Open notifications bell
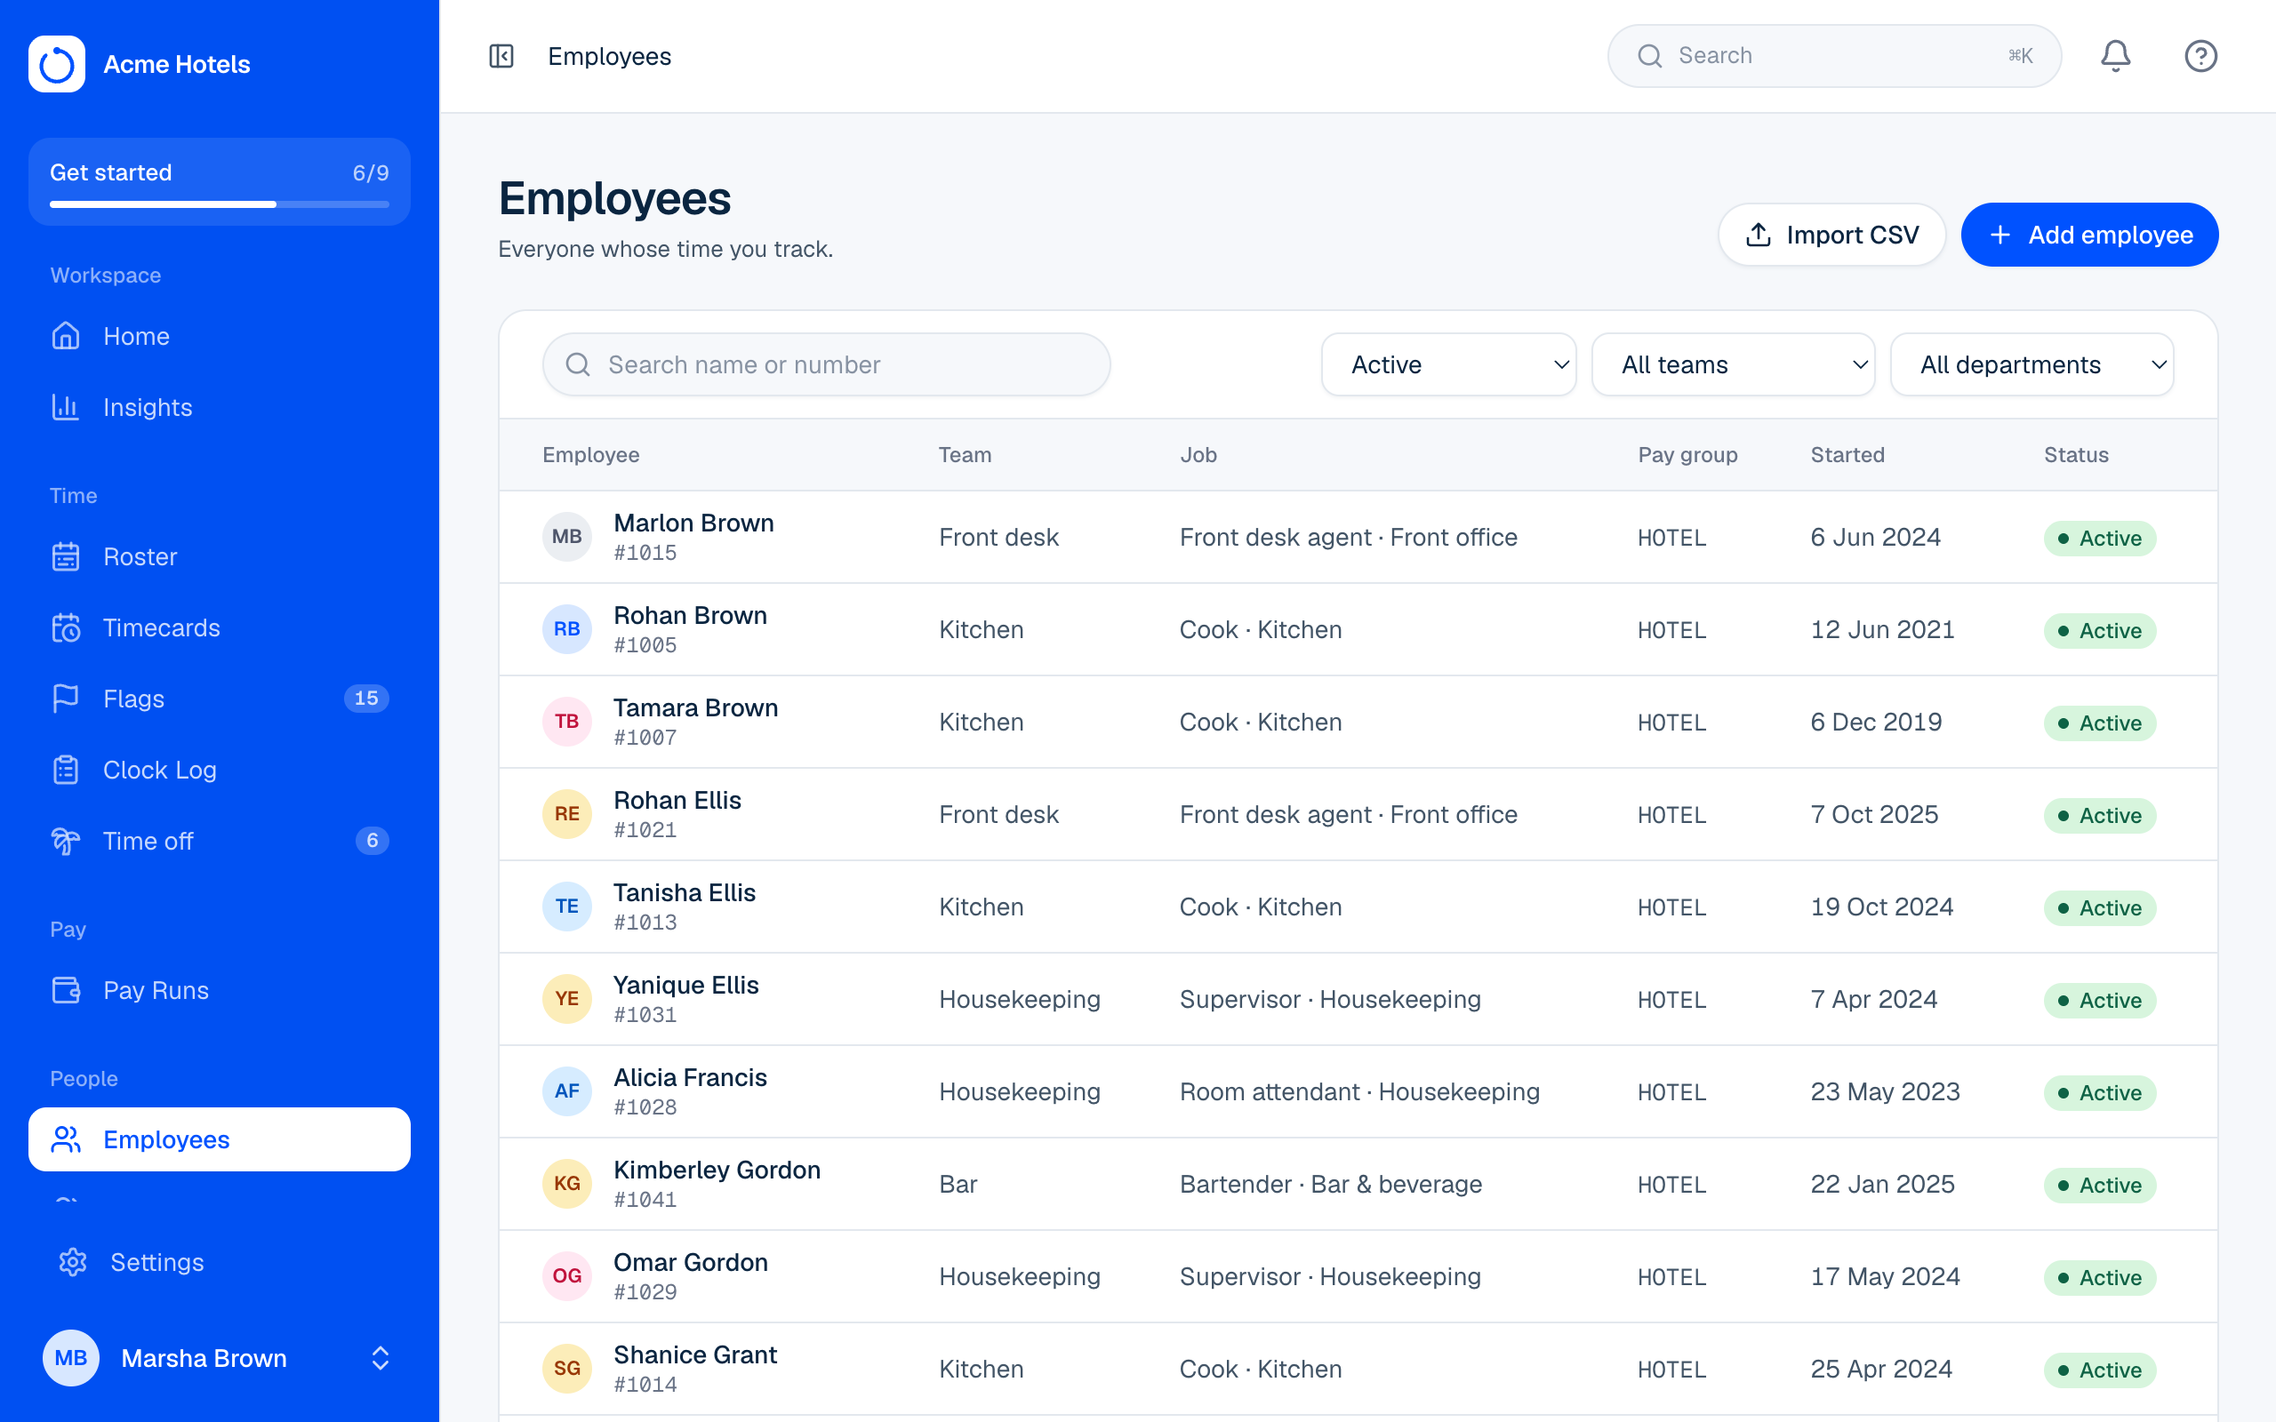Screen dimensions: 2276x1422 [x=2115, y=56]
